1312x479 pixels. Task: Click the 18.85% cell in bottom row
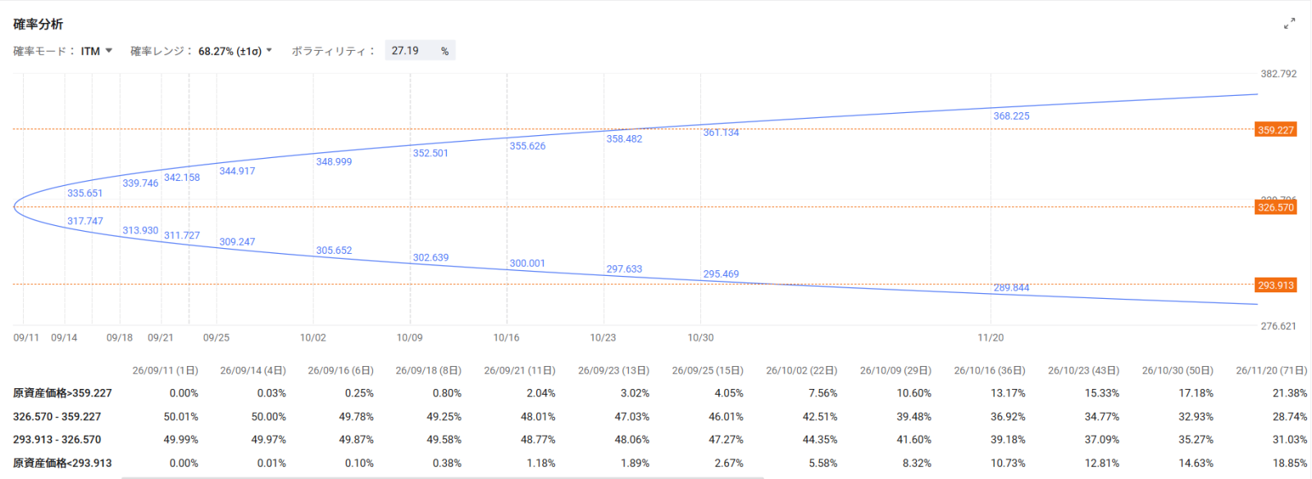1290,463
